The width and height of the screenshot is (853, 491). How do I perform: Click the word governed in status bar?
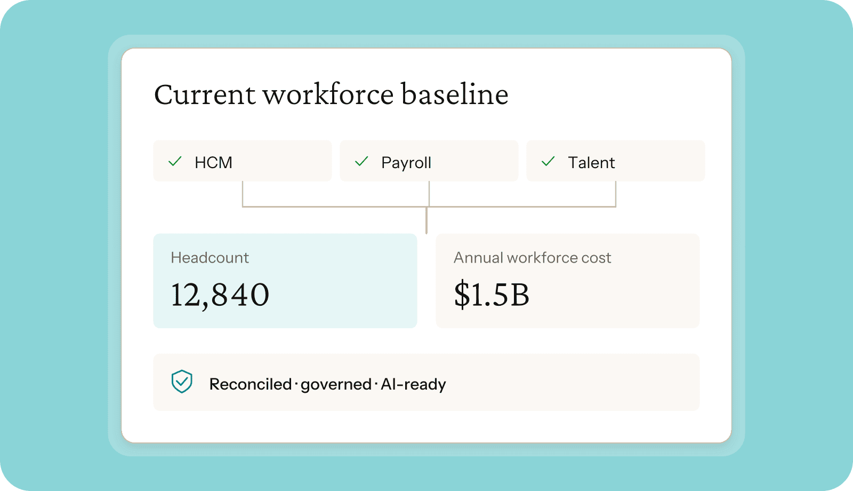click(x=336, y=385)
